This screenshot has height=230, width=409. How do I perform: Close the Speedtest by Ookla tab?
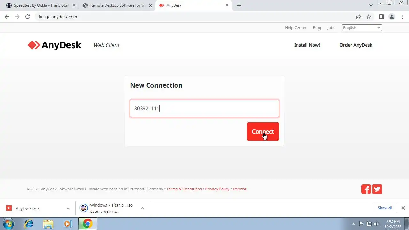click(x=74, y=5)
